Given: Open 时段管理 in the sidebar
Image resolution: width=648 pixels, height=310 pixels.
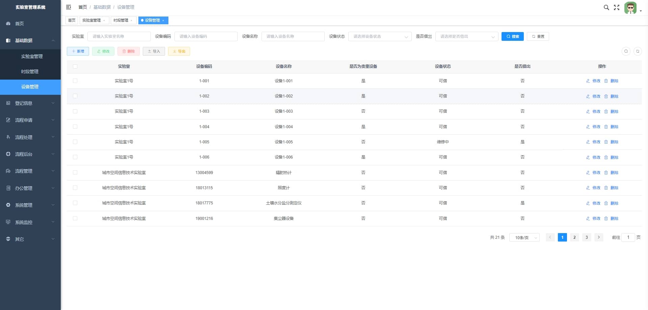Looking at the screenshot, I should (x=30, y=72).
